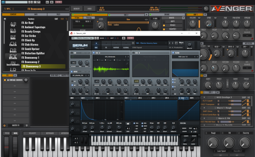Select the Effects category in browser
This screenshot has height=157, width=255.
tap(13, 57)
